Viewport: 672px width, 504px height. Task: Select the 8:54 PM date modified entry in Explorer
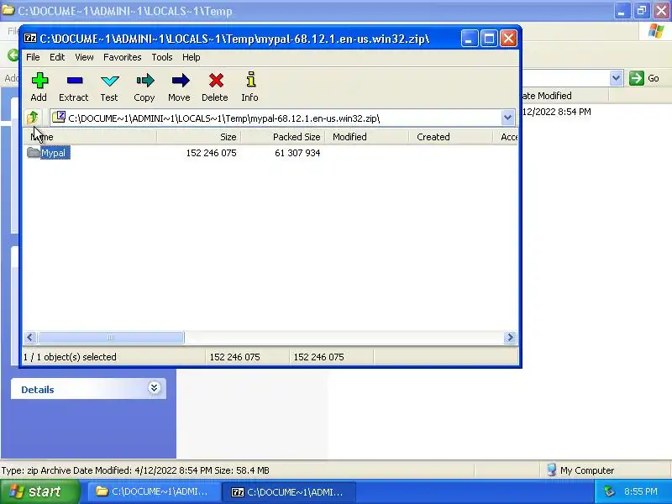[x=556, y=112]
